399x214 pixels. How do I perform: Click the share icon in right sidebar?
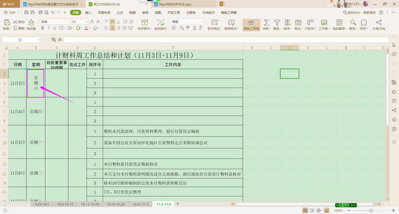coord(394,110)
